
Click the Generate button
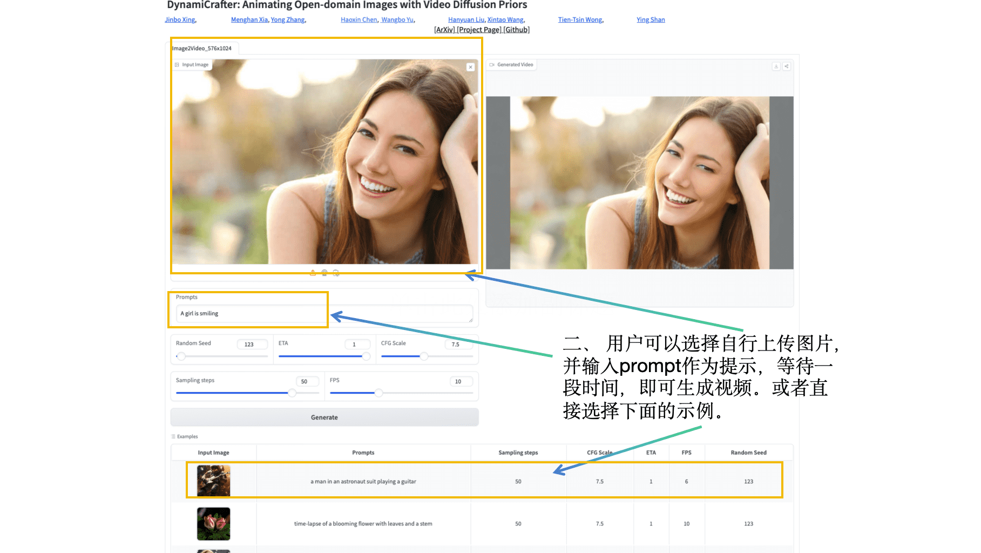(324, 417)
